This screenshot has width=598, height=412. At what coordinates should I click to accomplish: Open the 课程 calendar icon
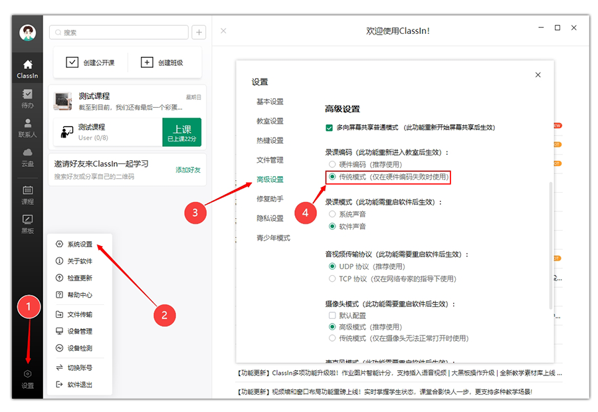coord(27,190)
